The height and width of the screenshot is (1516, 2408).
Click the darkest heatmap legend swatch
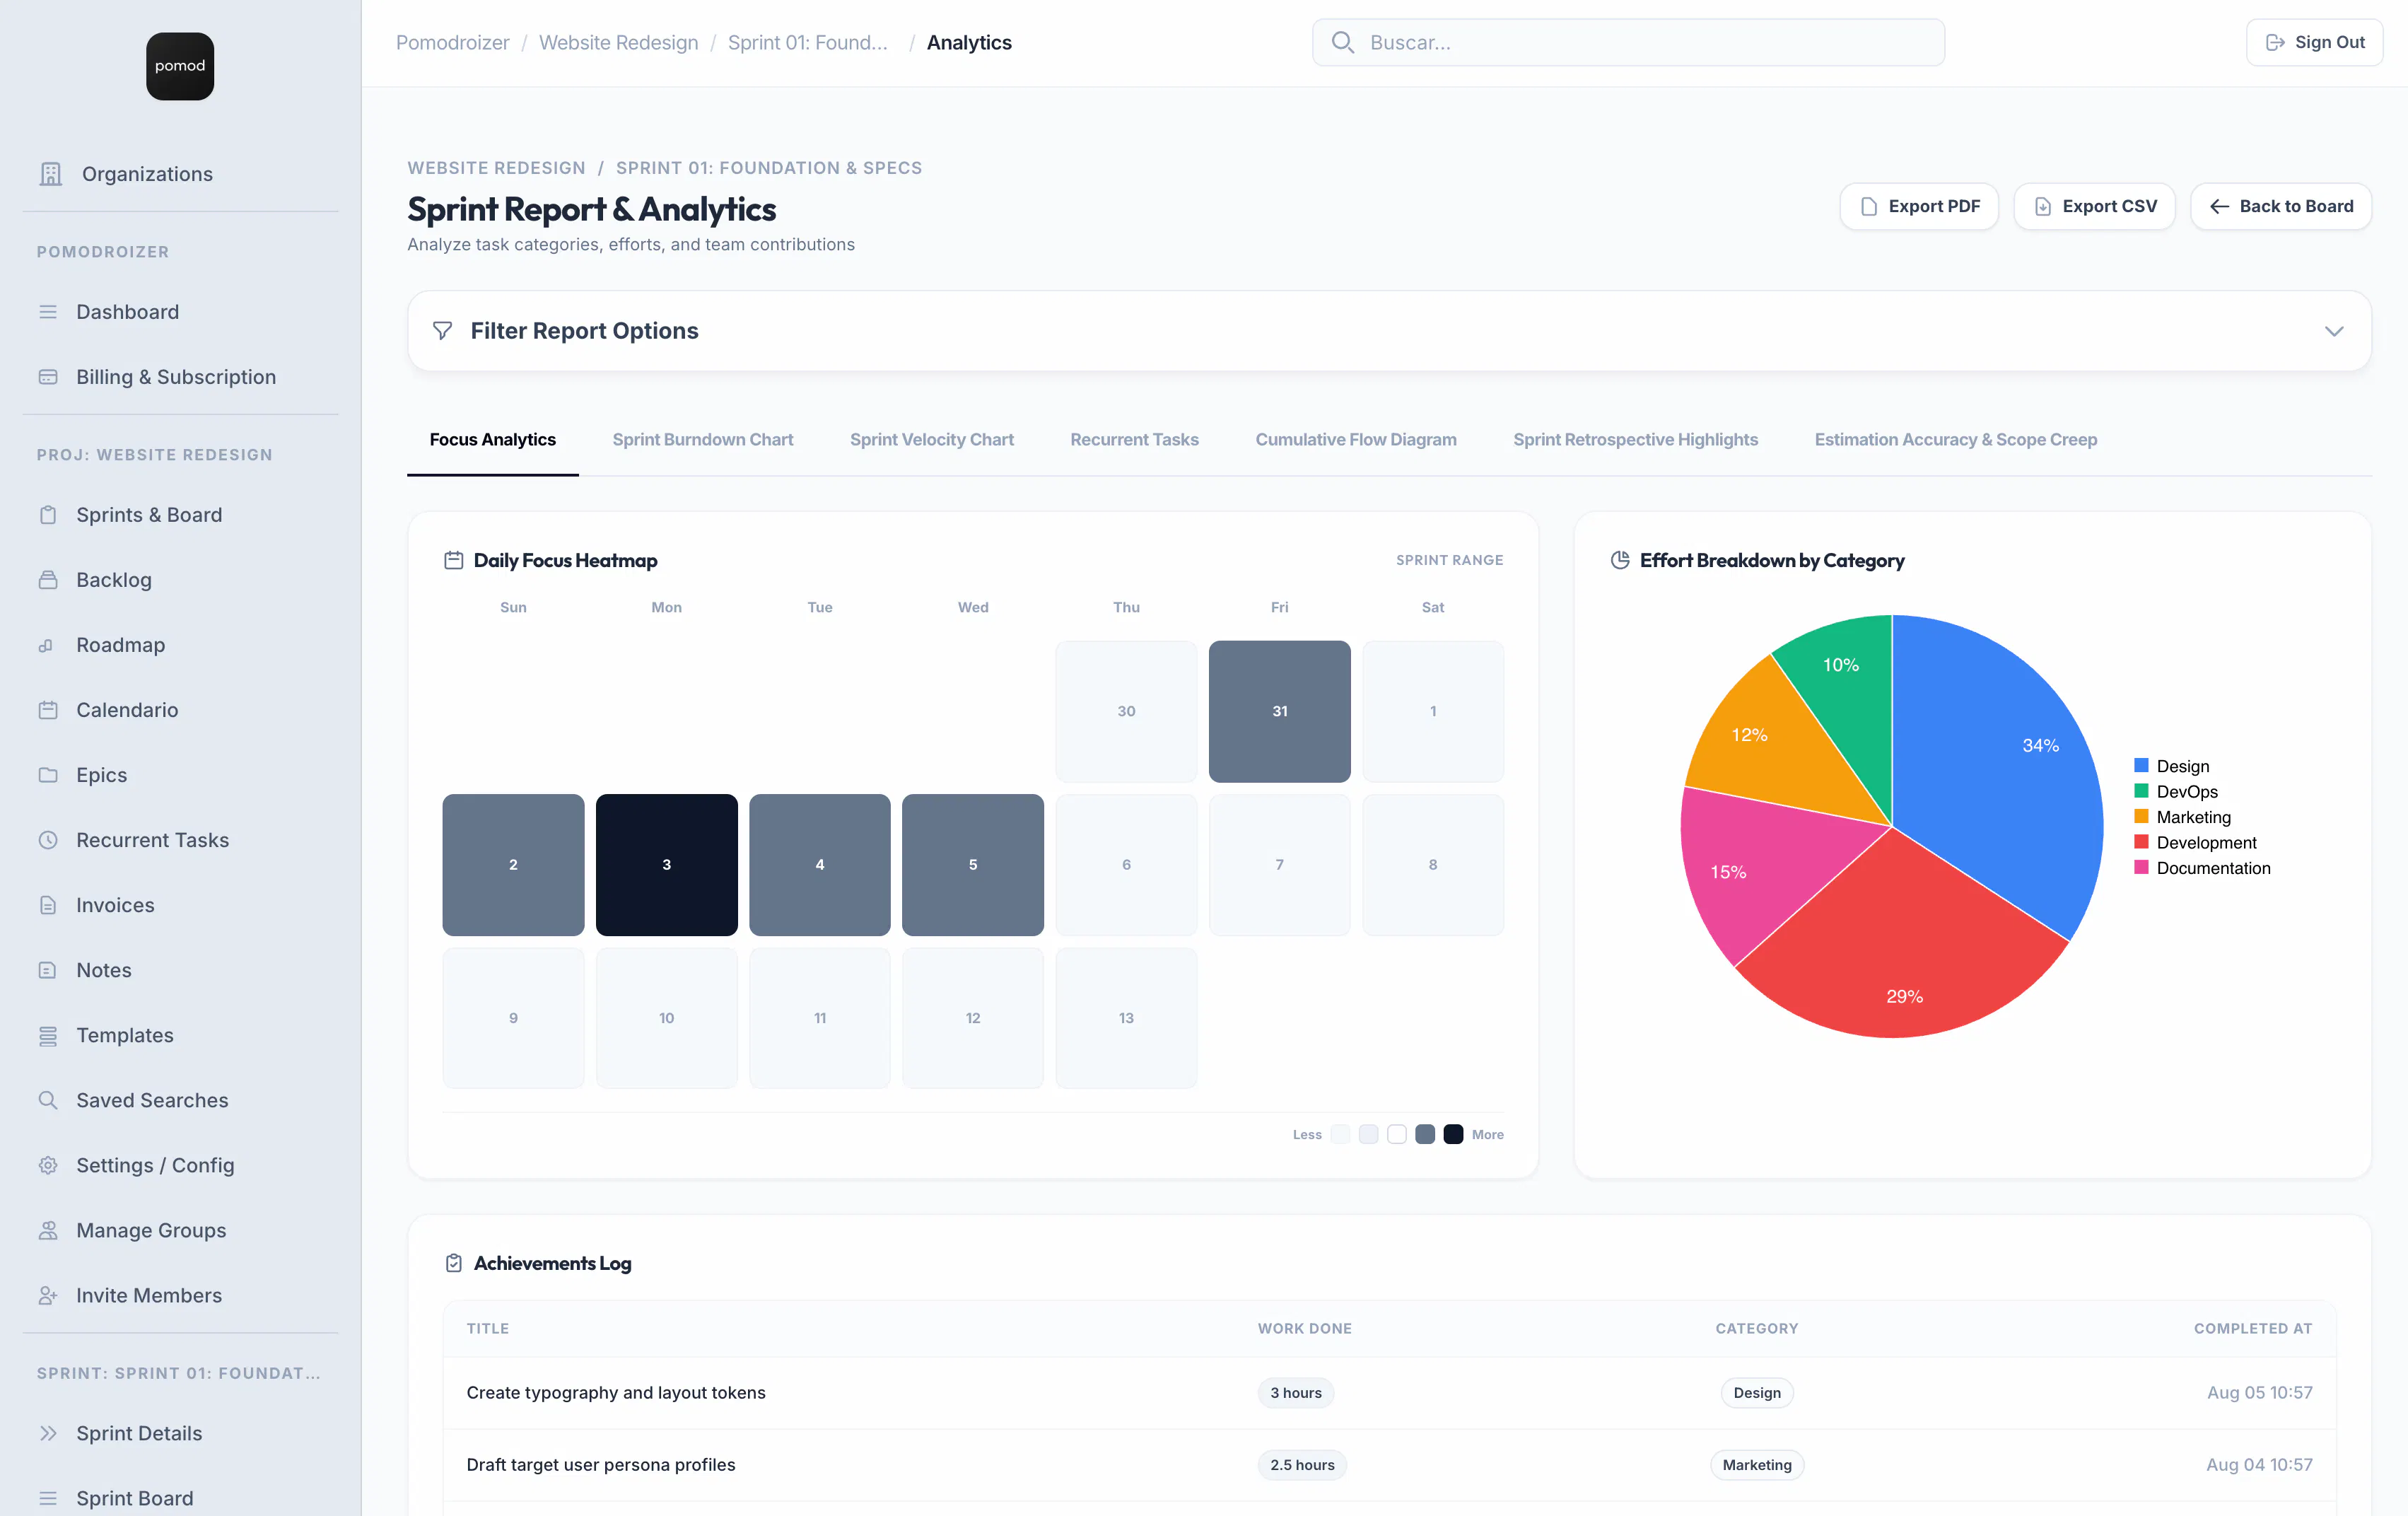tap(1453, 1134)
